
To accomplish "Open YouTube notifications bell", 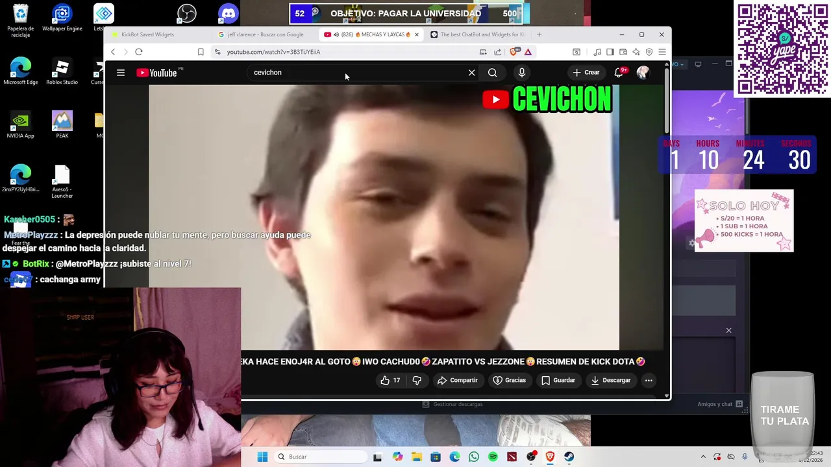I will pyautogui.click(x=619, y=73).
